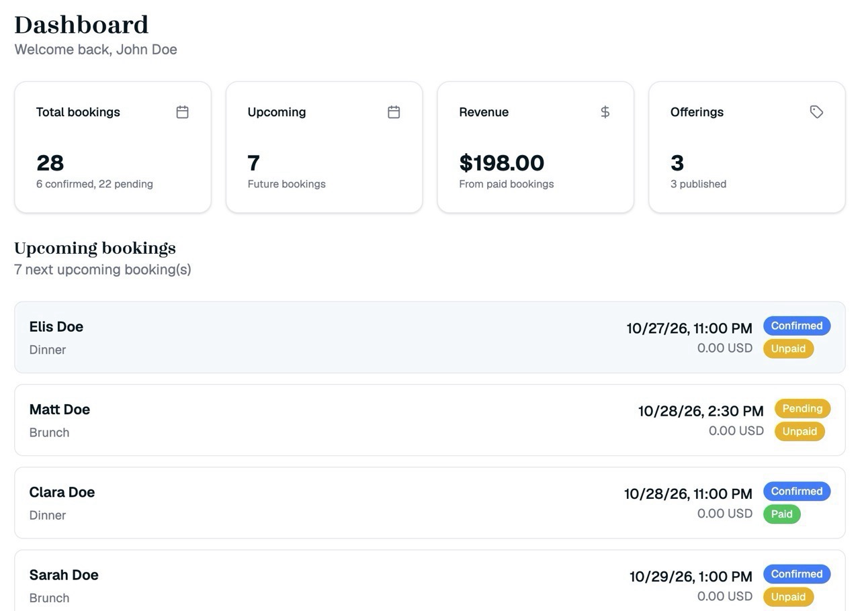Click Confirmed badge on Sarah Doe booking
Viewport: 860px width, 611px height.
tap(797, 574)
